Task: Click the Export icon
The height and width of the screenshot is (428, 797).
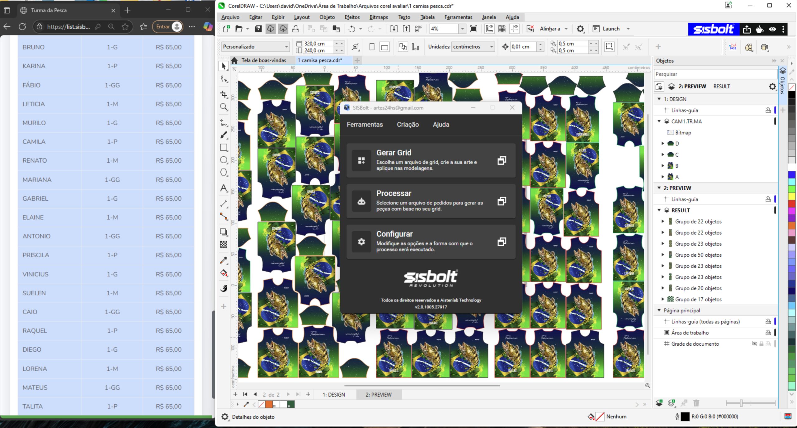Action: (x=406, y=29)
